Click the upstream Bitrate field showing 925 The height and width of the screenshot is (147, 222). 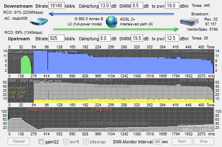56,38
